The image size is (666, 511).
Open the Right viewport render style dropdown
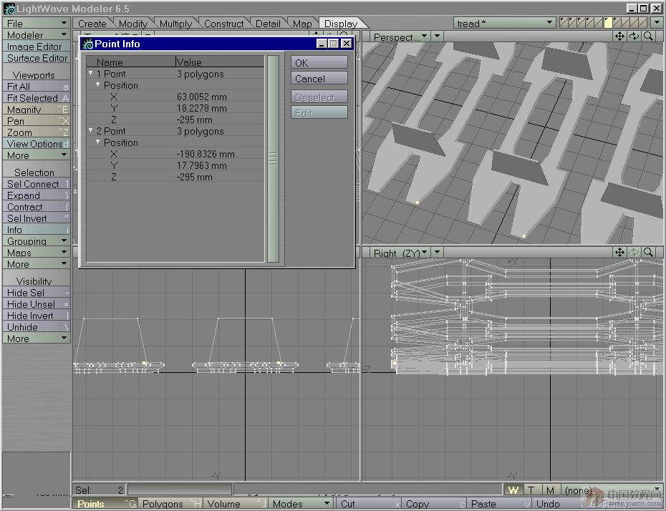438,253
